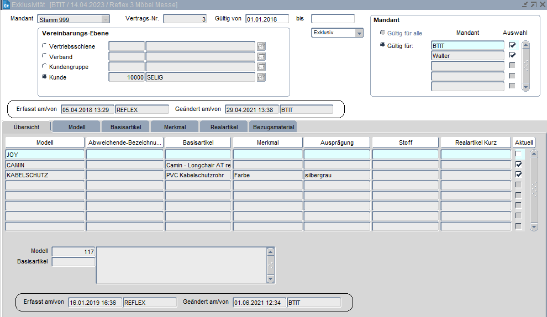Choose the Verband radio button
This screenshot has width=547, height=317.
45,56
